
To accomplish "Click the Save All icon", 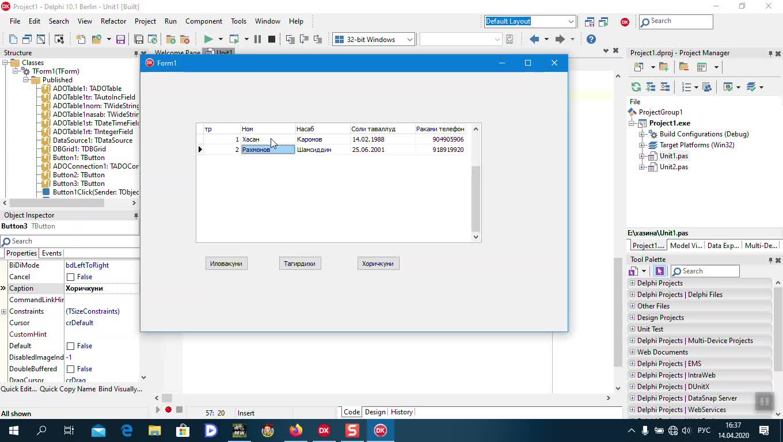I will pos(139,39).
